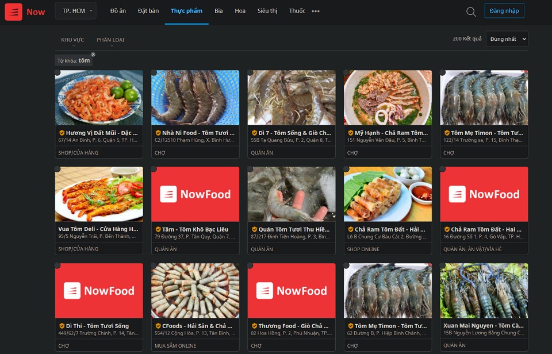Click noodle bowl photo of Mỹ Hạnh
Viewport: 552px width, 354px height.
(x=388, y=98)
